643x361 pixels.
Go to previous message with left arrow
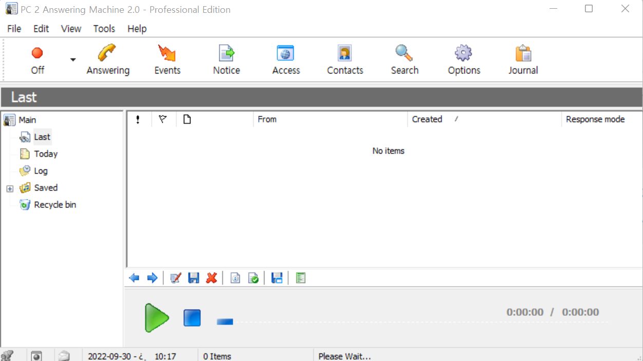(135, 278)
